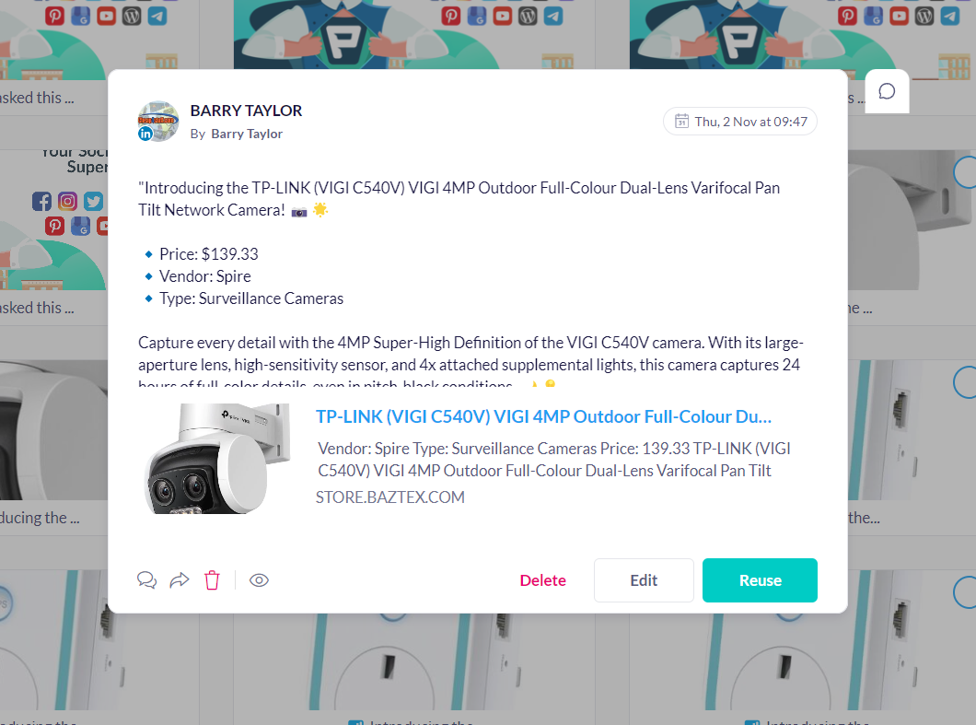Click the Facebook icon in background card

tap(41, 201)
